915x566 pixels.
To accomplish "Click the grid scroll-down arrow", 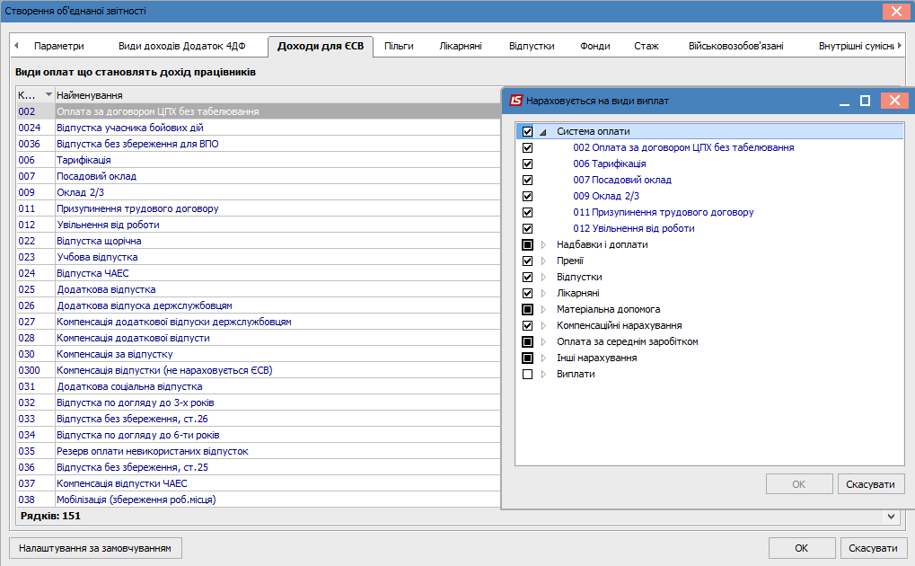I will [891, 517].
